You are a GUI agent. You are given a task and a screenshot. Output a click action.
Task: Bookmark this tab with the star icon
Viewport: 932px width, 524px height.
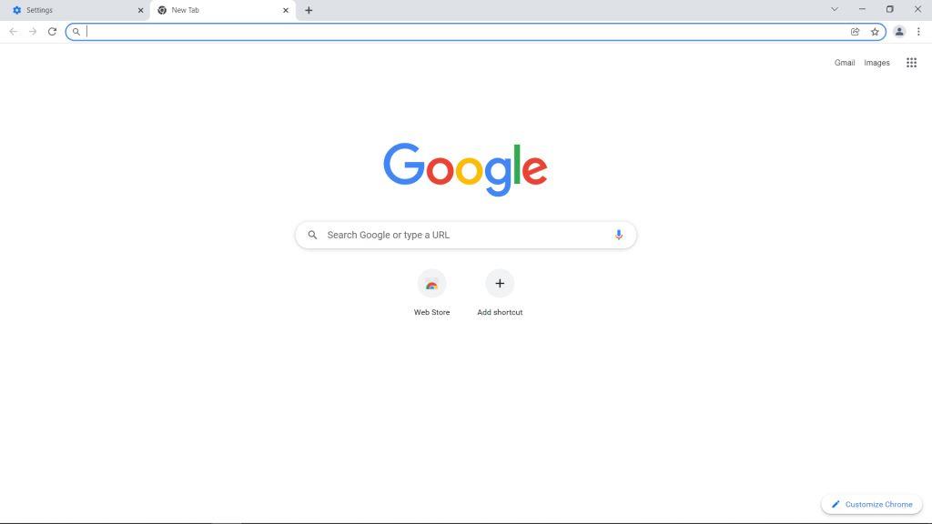click(875, 32)
